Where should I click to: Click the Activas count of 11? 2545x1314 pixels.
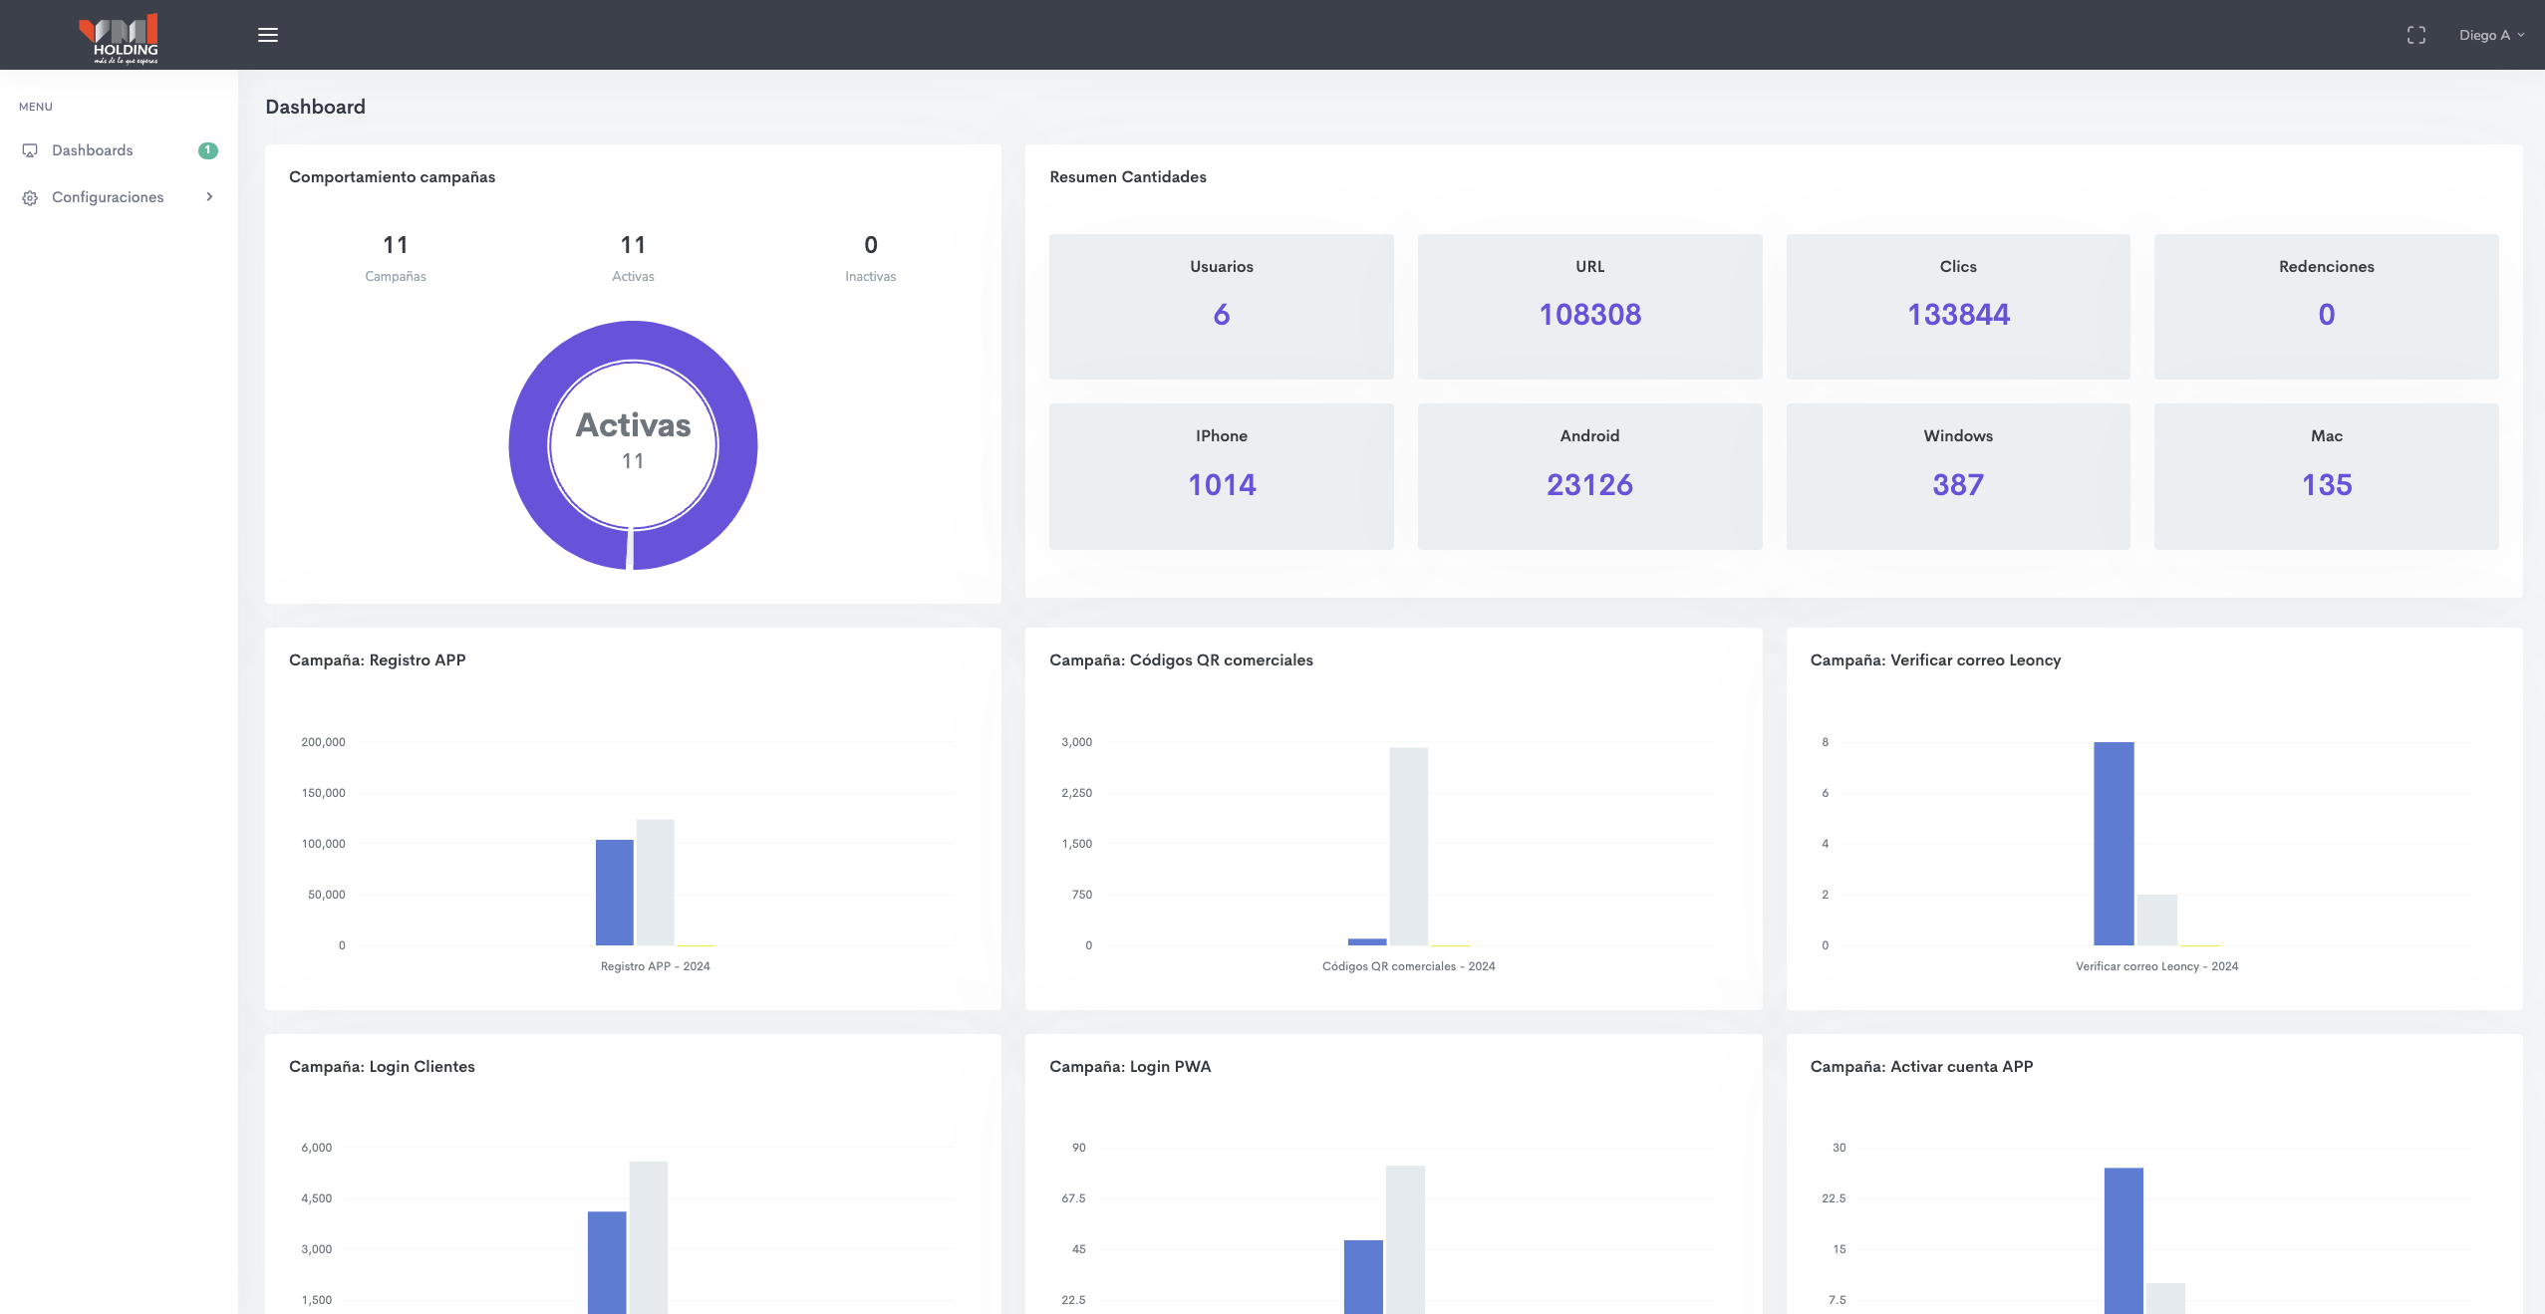(633, 245)
